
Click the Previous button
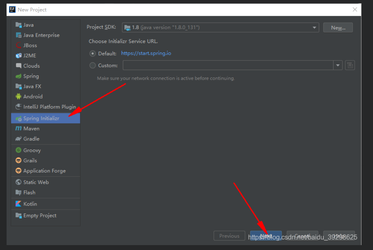[x=229, y=236]
